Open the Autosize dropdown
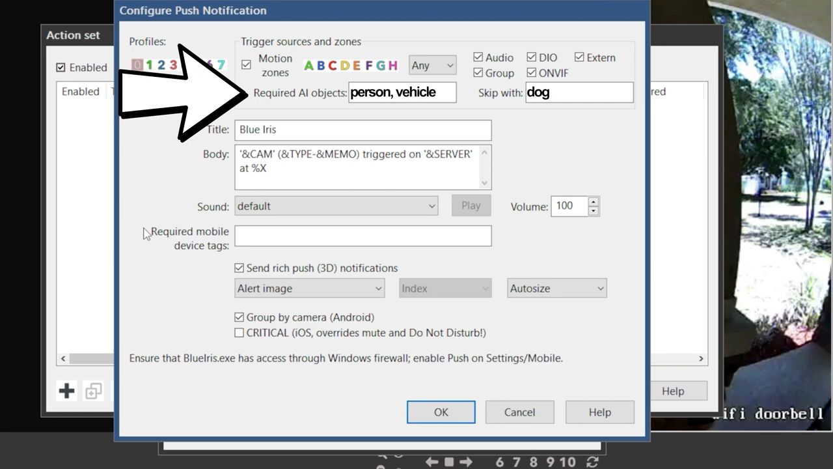This screenshot has height=469, width=833. click(x=557, y=288)
